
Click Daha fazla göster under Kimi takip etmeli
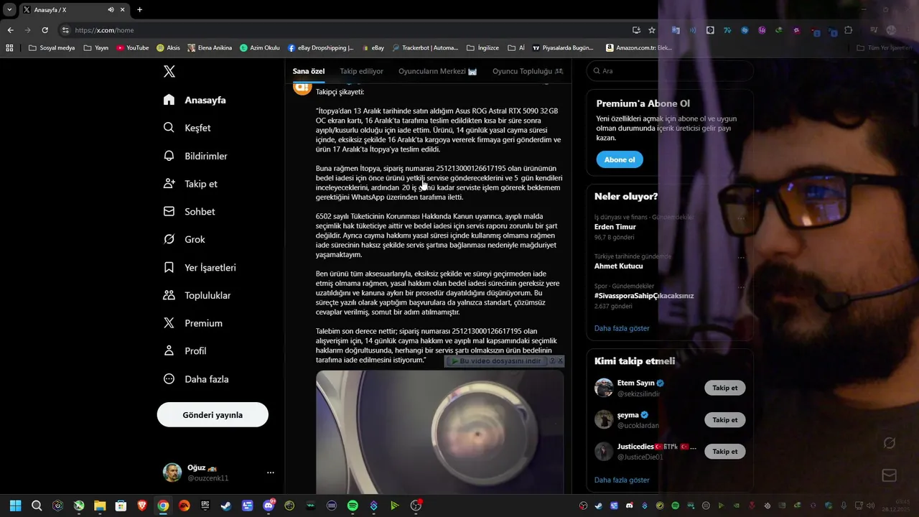click(622, 480)
